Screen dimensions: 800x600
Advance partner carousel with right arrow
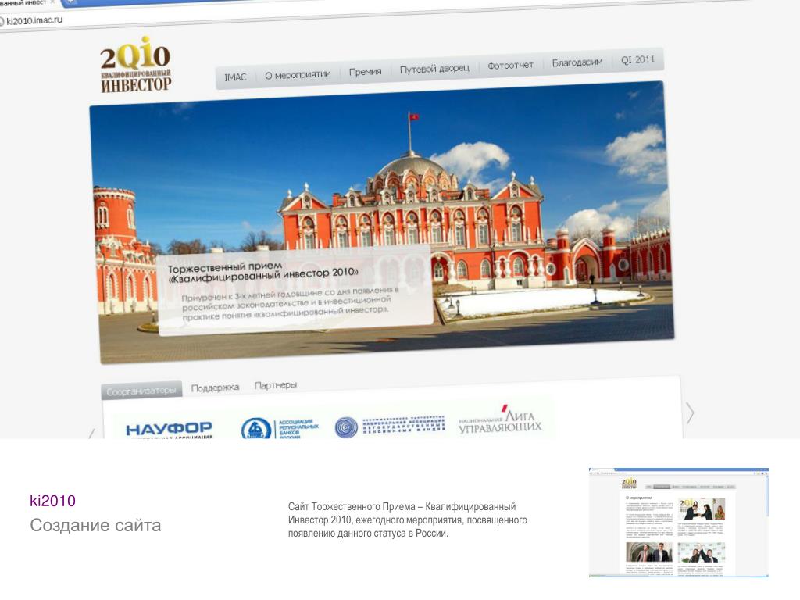(690, 412)
